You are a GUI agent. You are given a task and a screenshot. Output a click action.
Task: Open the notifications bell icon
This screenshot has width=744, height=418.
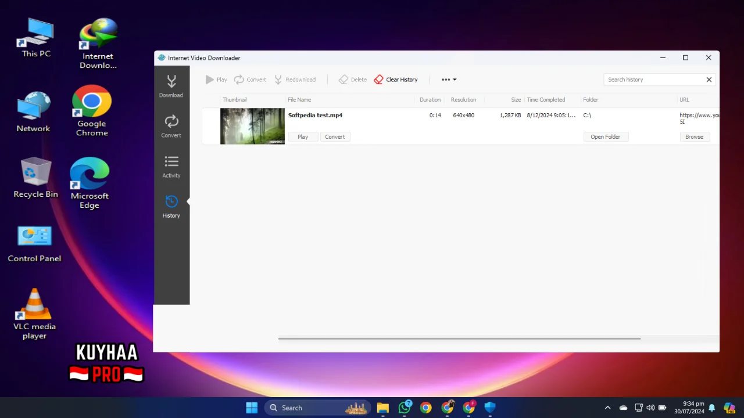pyautogui.click(x=712, y=408)
